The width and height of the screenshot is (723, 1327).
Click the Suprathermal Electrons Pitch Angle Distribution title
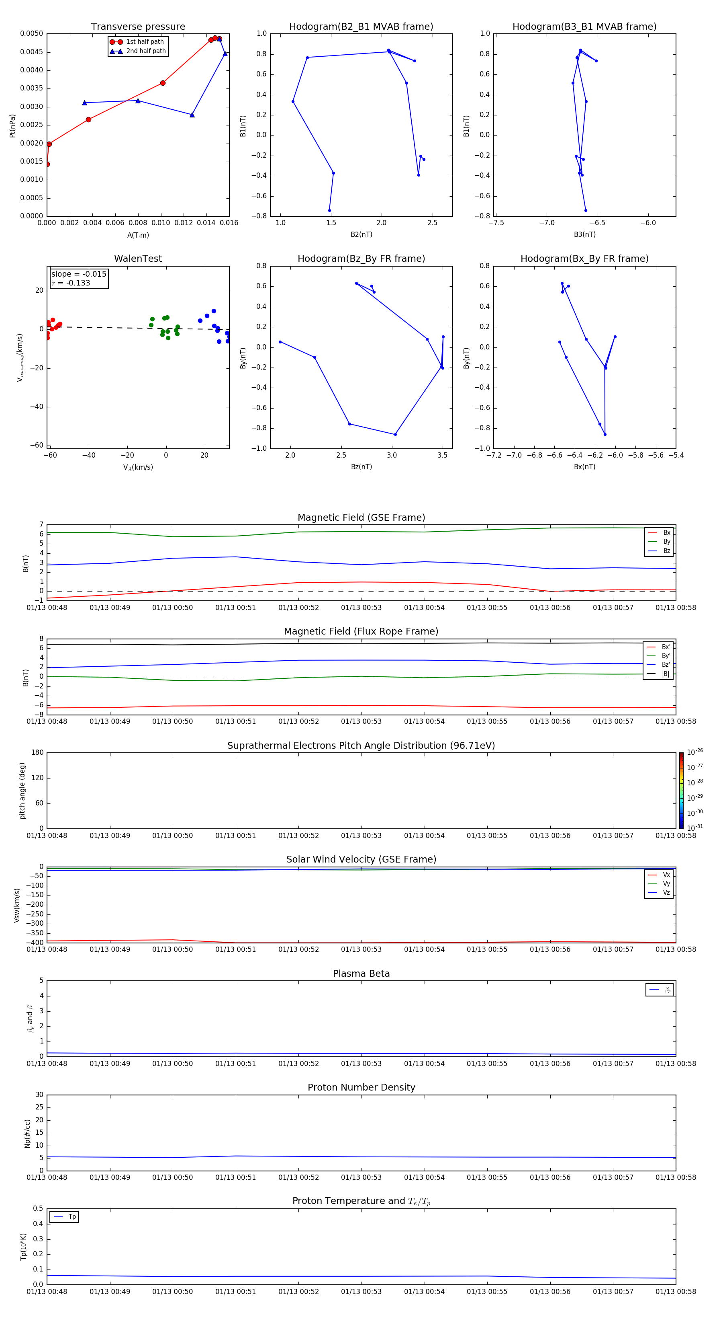361,746
